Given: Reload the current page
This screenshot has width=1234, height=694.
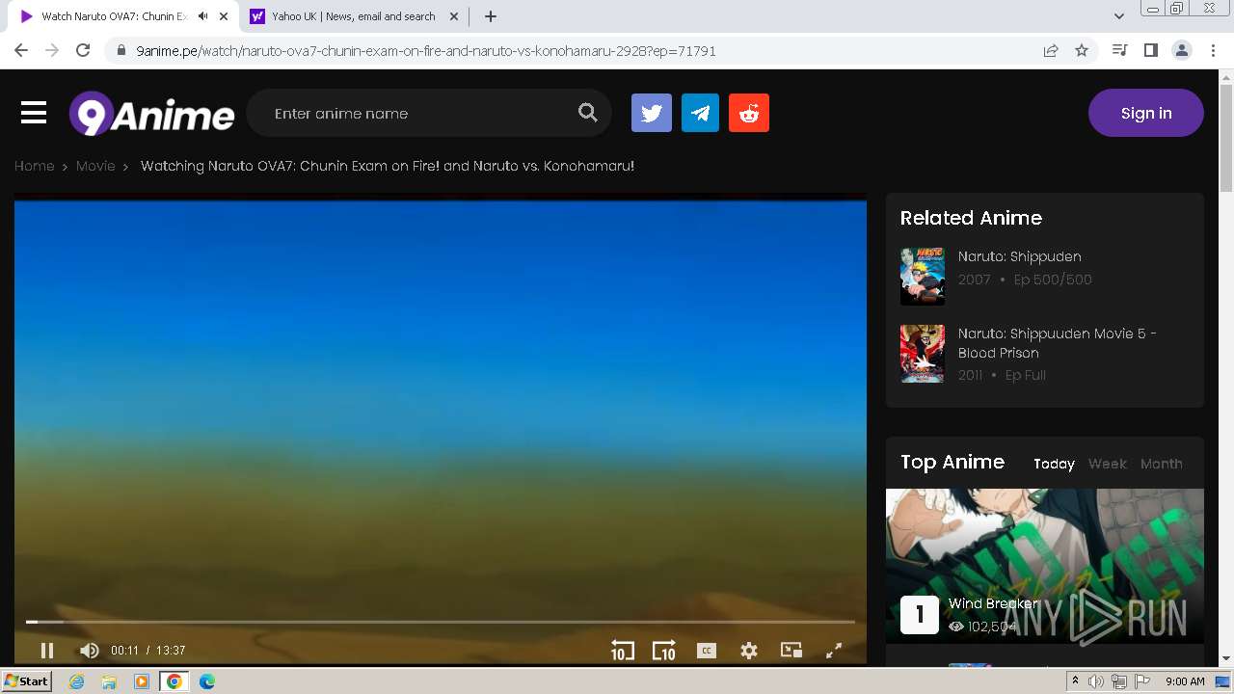Looking at the screenshot, I should coord(83,50).
